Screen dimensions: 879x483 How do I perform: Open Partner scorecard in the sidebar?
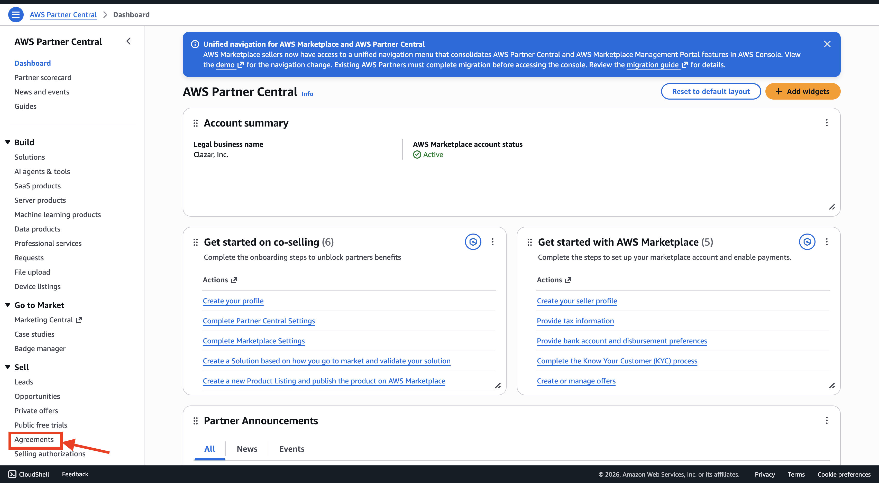(x=43, y=78)
